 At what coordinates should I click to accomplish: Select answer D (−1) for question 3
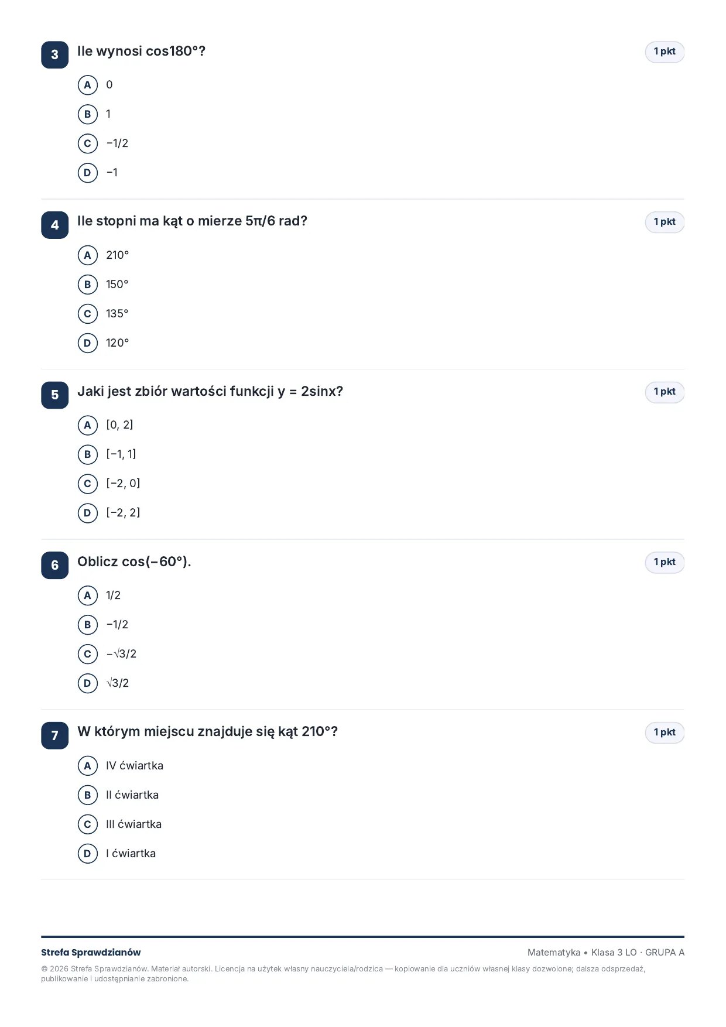[88, 173]
